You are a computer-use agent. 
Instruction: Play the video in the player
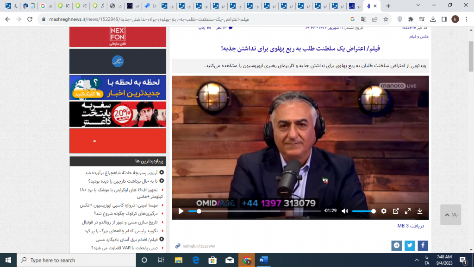coord(181,211)
